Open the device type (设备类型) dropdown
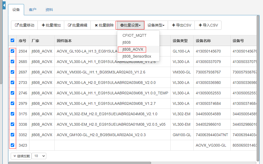The width and height of the screenshot is (263, 164). pos(156,25)
